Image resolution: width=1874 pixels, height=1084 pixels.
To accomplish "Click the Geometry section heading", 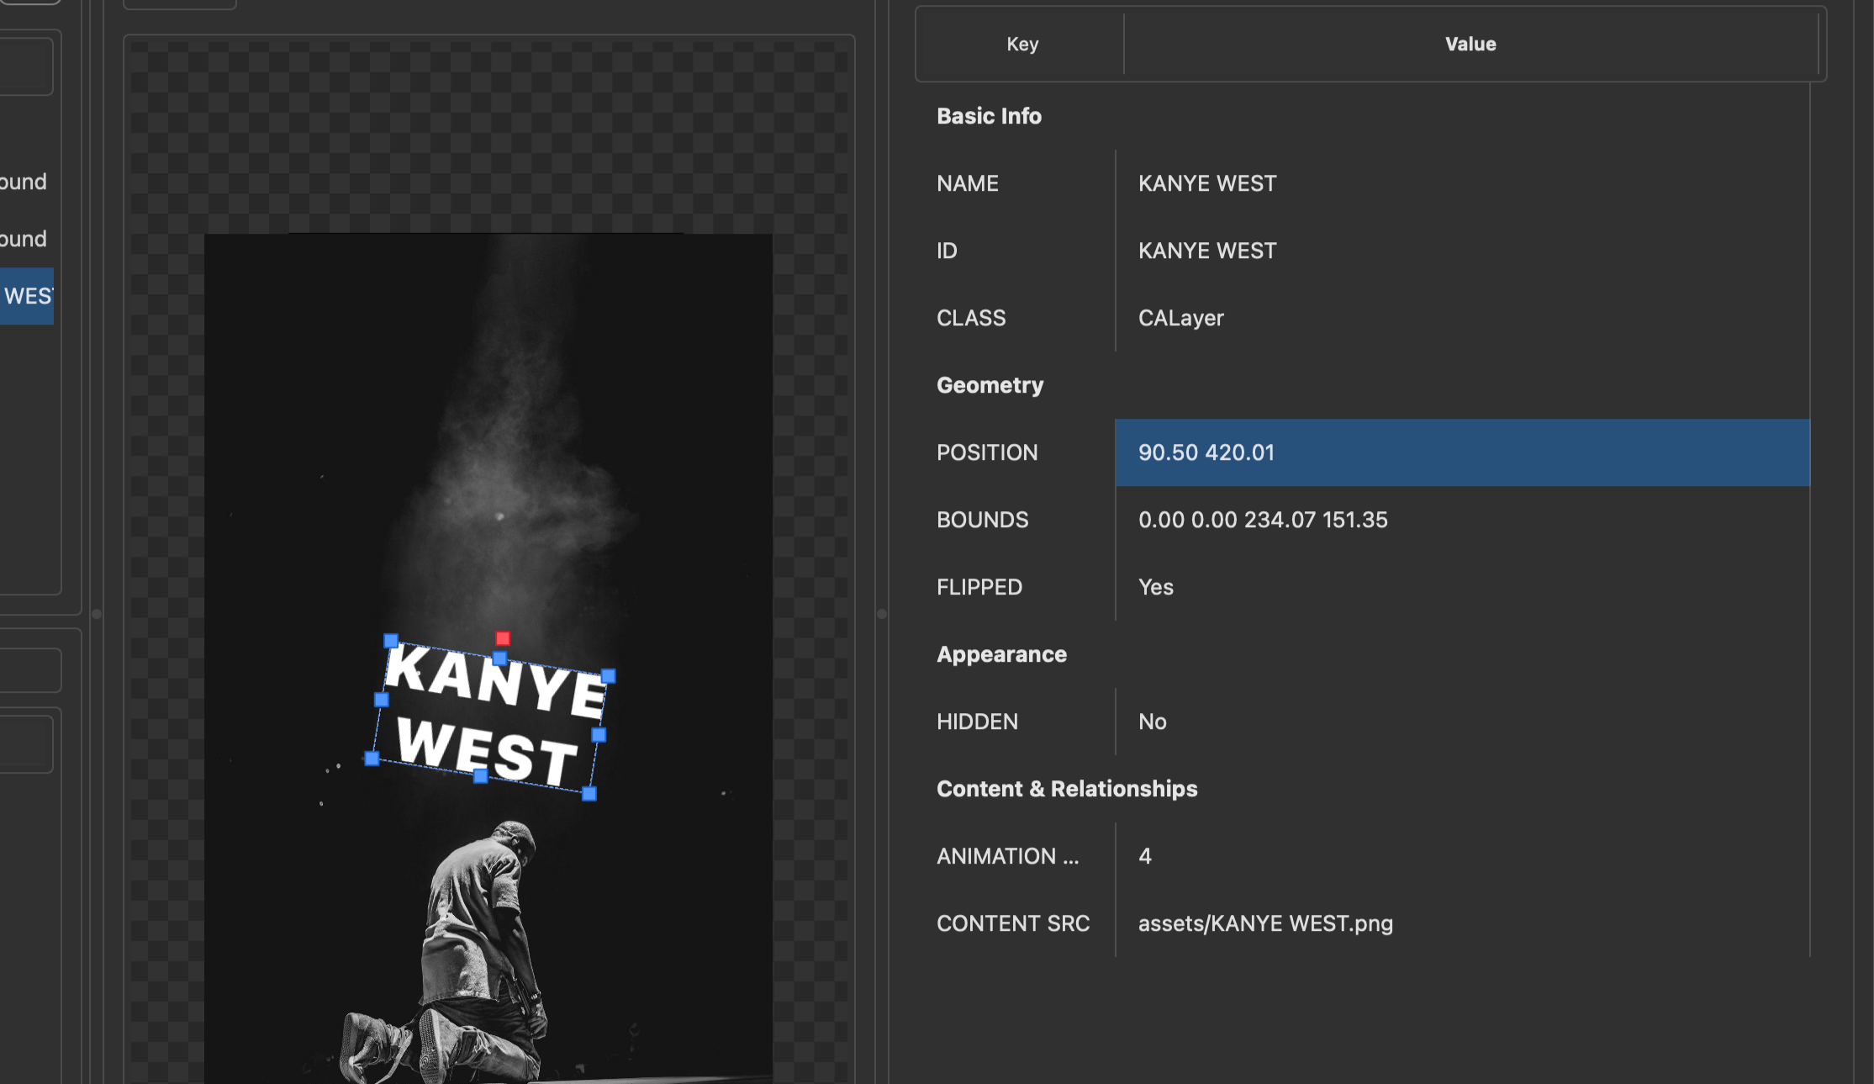I will pyautogui.click(x=990, y=385).
